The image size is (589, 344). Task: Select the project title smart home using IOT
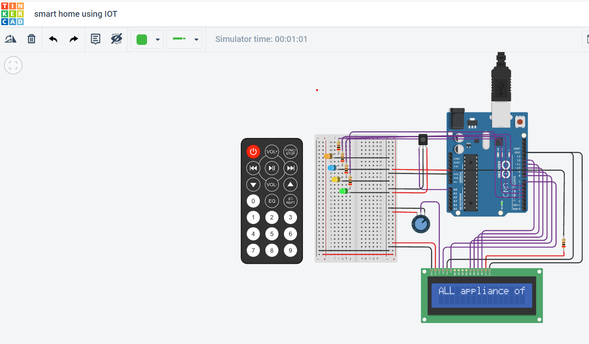tap(76, 14)
